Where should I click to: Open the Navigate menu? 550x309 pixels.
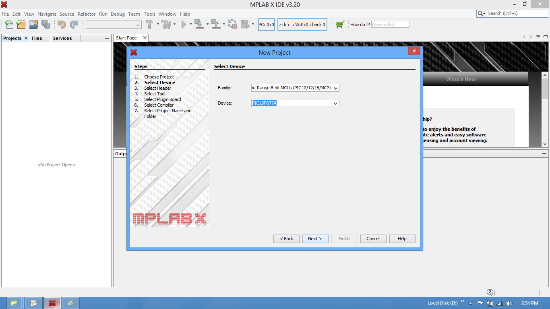(x=47, y=14)
